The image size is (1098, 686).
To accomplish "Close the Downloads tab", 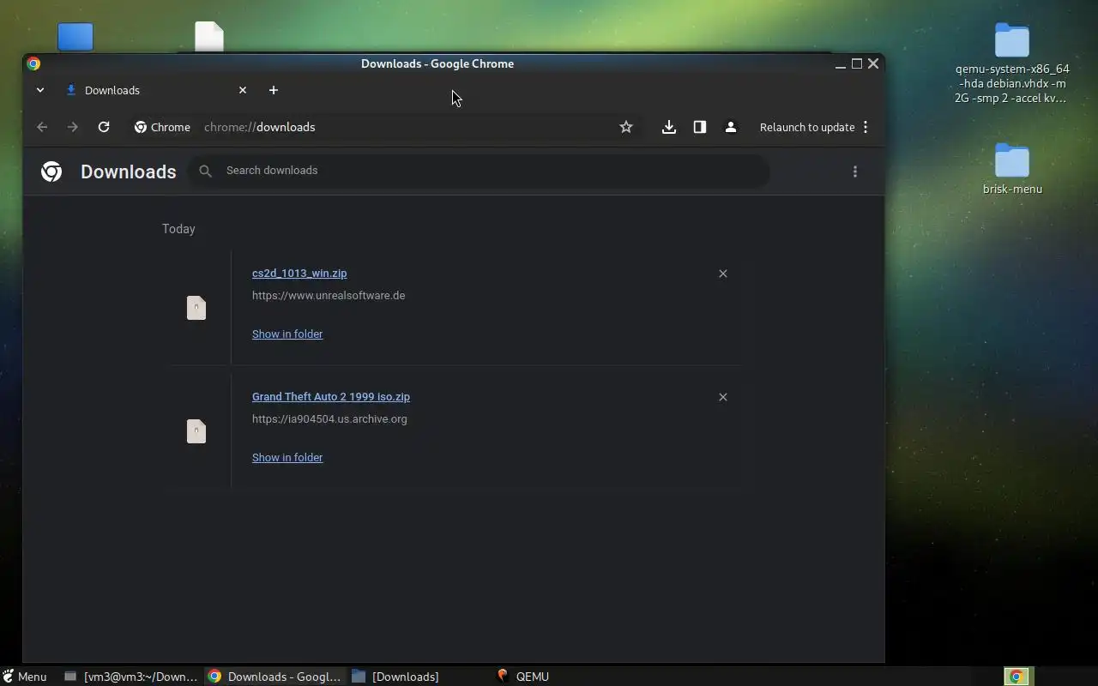I will 243,90.
